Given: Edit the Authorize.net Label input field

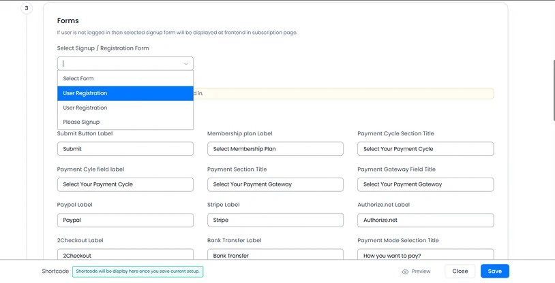Looking at the screenshot, I should 425,220.
